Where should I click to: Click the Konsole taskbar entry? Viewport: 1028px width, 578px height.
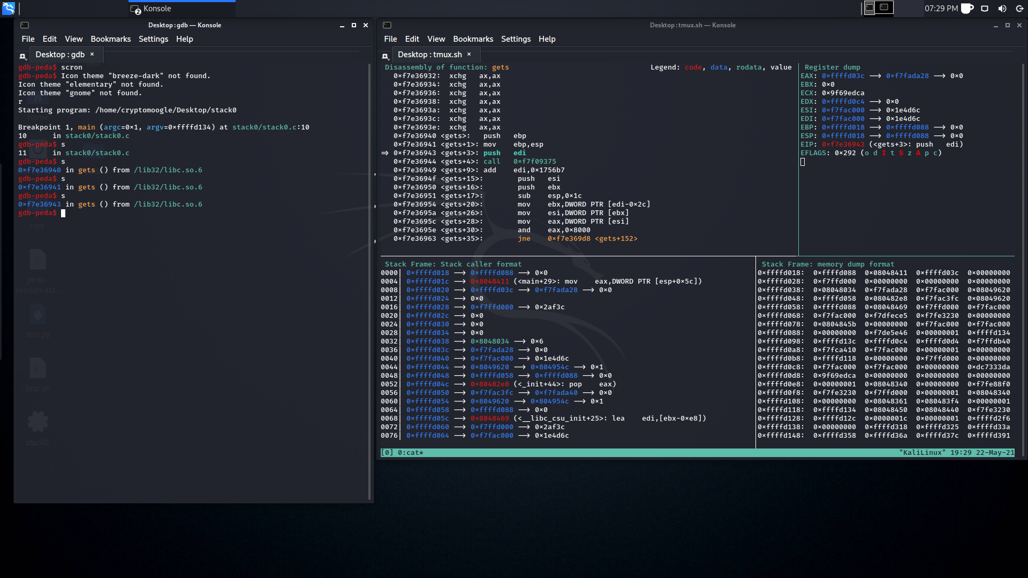[182, 9]
